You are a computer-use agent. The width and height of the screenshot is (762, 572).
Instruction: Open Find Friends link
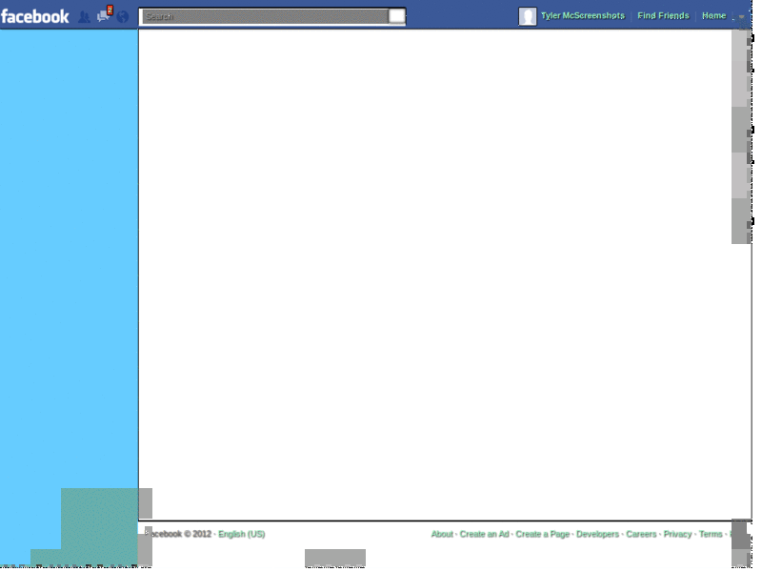[x=663, y=15]
